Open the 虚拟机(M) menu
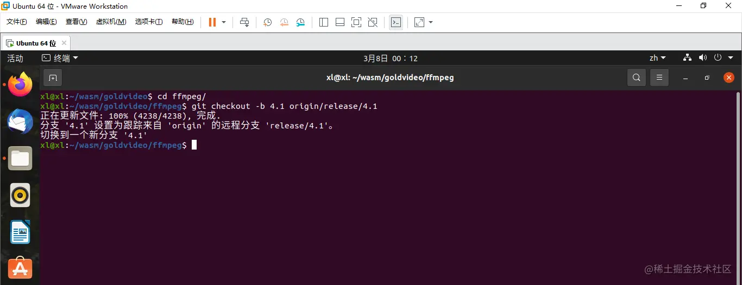The width and height of the screenshot is (742, 285). [x=111, y=22]
